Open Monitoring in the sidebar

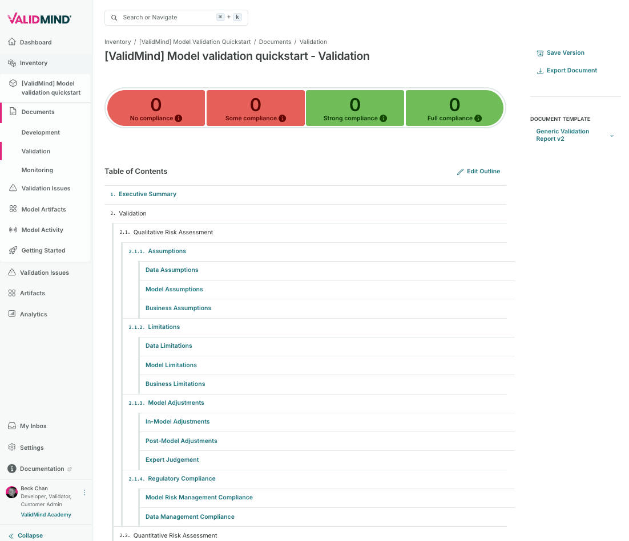tap(37, 170)
